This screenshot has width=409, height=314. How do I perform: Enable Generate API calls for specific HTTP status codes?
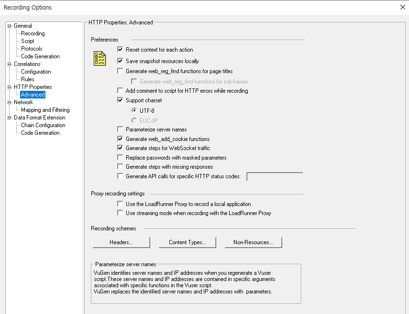(x=120, y=176)
